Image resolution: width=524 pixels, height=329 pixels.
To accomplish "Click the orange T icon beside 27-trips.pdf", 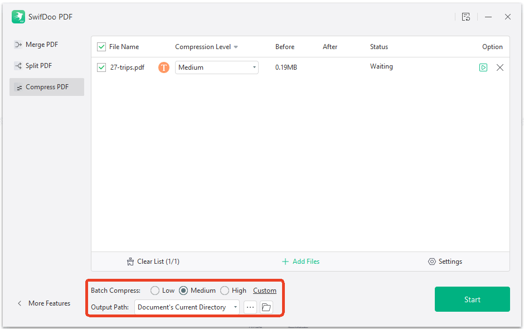I will click(164, 67).
